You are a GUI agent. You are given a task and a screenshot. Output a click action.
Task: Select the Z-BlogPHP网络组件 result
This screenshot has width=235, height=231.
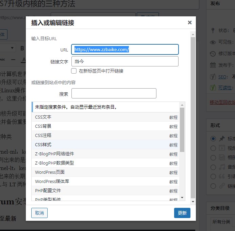click(105, 154)
